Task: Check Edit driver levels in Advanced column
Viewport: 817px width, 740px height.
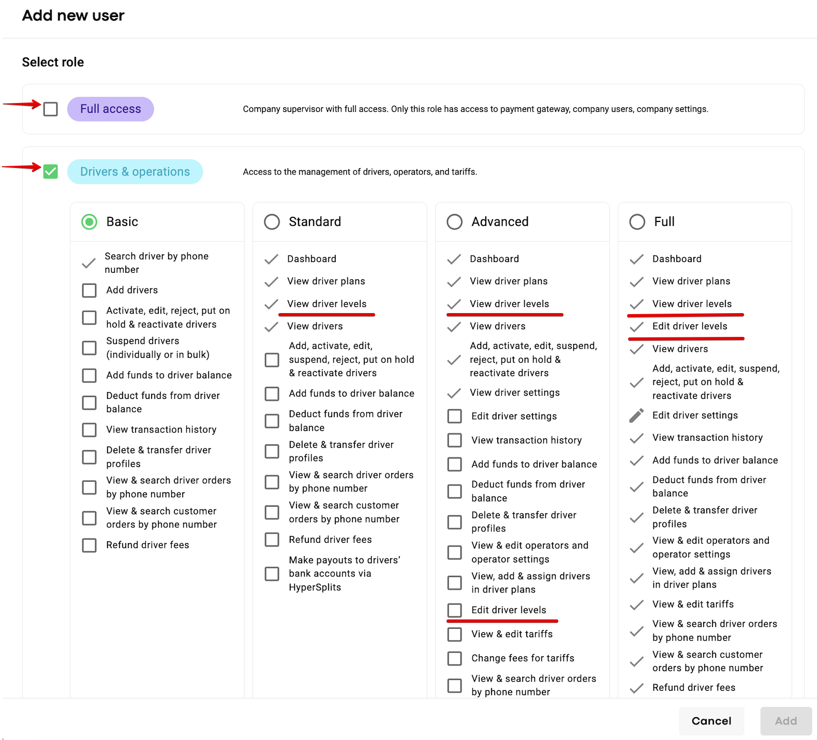Action: pyautogui.click(x=455, y=610)
